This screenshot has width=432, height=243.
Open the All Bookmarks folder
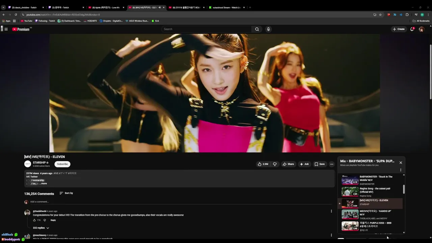(x=421, y=21)
